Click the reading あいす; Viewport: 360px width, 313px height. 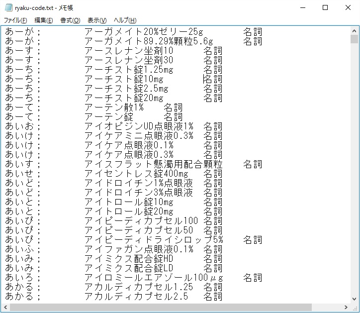tap(22, 164)
